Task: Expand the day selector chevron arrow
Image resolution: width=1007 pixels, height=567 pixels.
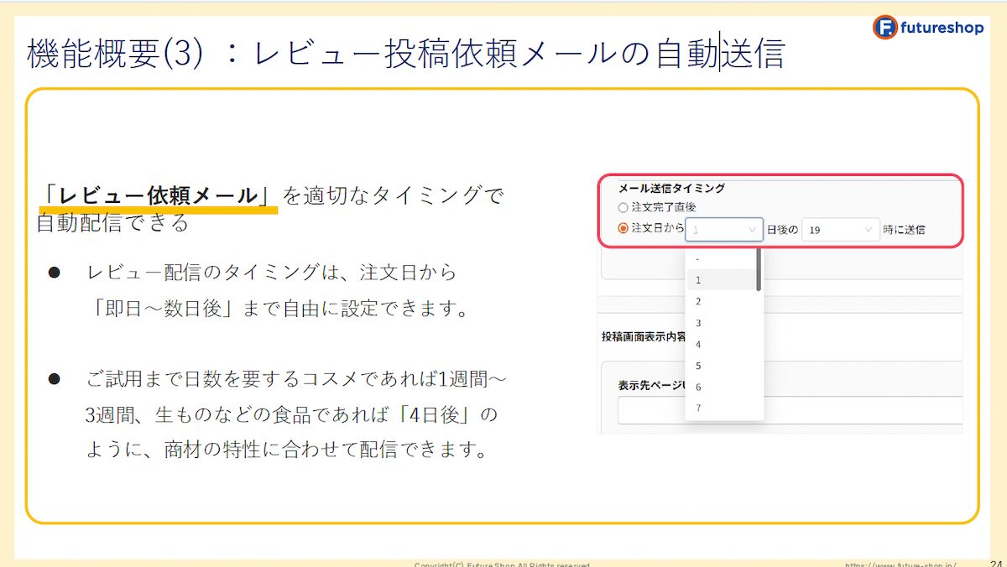Action: (x=751, y=230)
